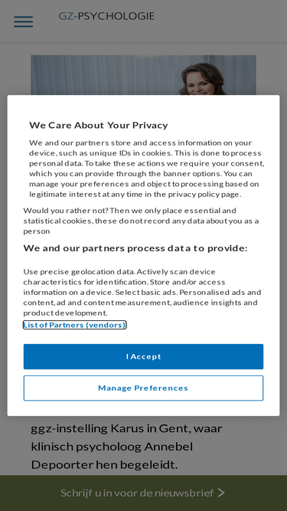The image size is (287, 511).
Task: Accept all cookies with I Accept
Action: coord(143,356)
